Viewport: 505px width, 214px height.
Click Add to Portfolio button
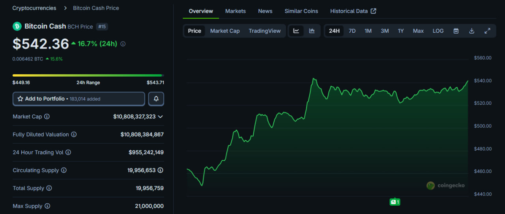79,99
